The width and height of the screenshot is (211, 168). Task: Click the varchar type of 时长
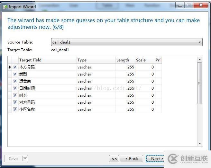coord(84,95)
